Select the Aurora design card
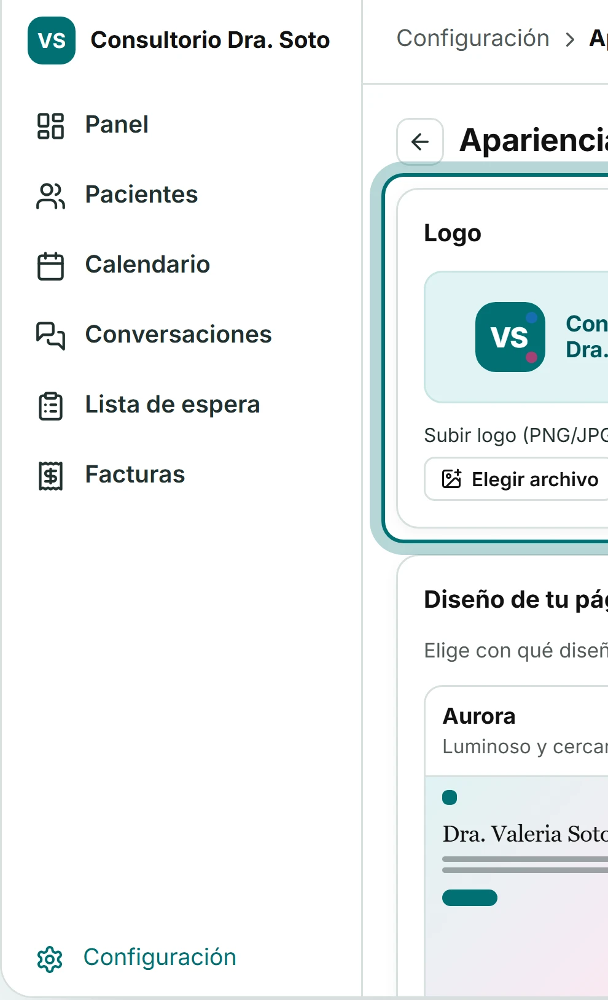This screenshot has height=1000, width=608. click(516, 842)
